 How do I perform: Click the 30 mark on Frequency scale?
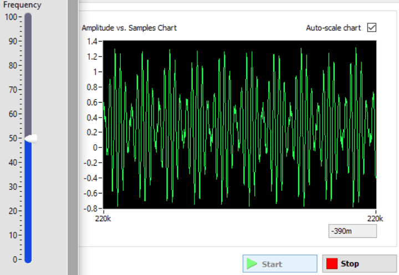pyautogui.click(x=13, y=187)
